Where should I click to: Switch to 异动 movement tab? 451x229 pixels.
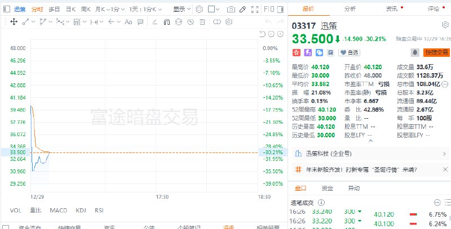[354, 188]
